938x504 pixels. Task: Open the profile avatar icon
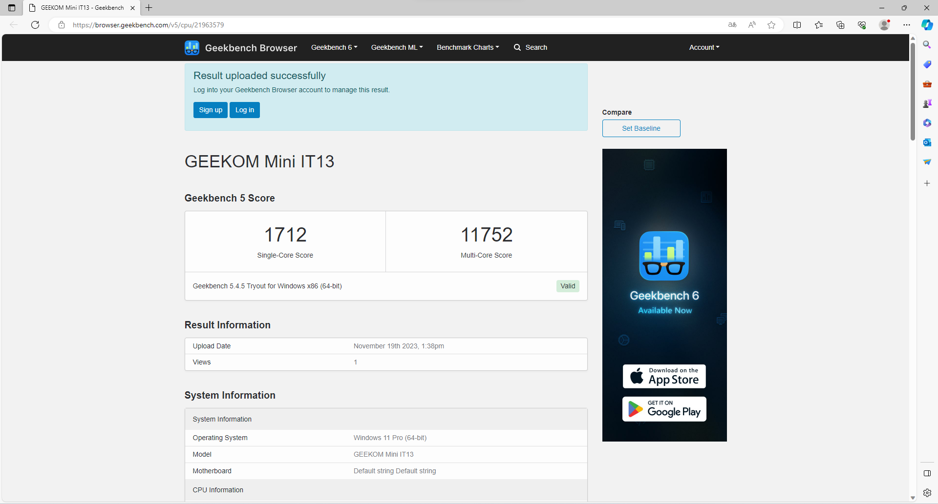tap(884, 25)
